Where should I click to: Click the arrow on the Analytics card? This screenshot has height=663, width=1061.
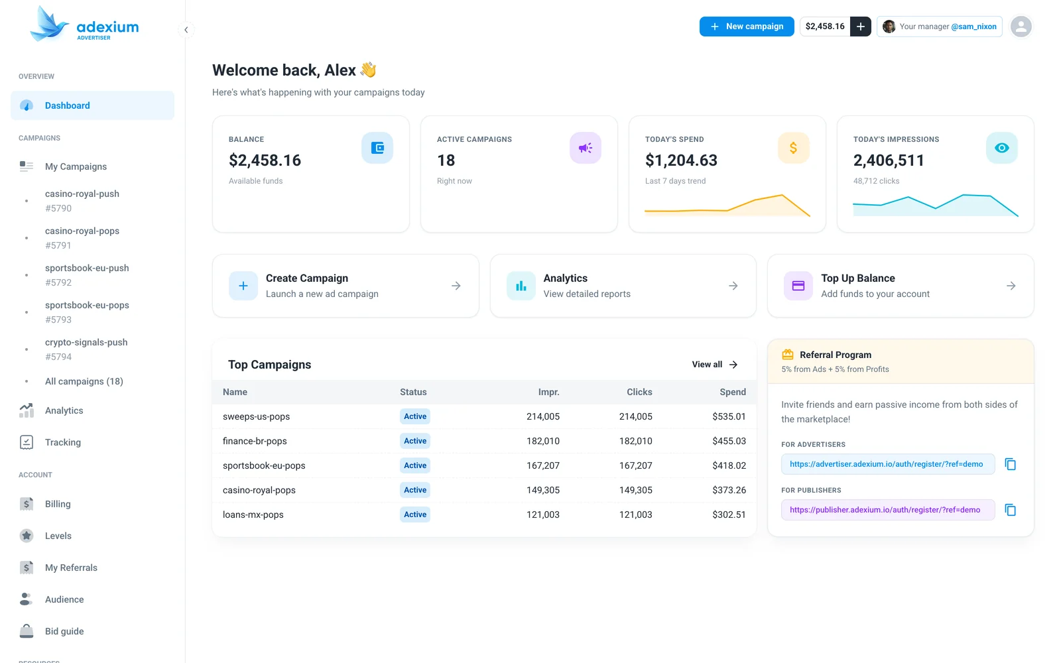tap(733, 286)
